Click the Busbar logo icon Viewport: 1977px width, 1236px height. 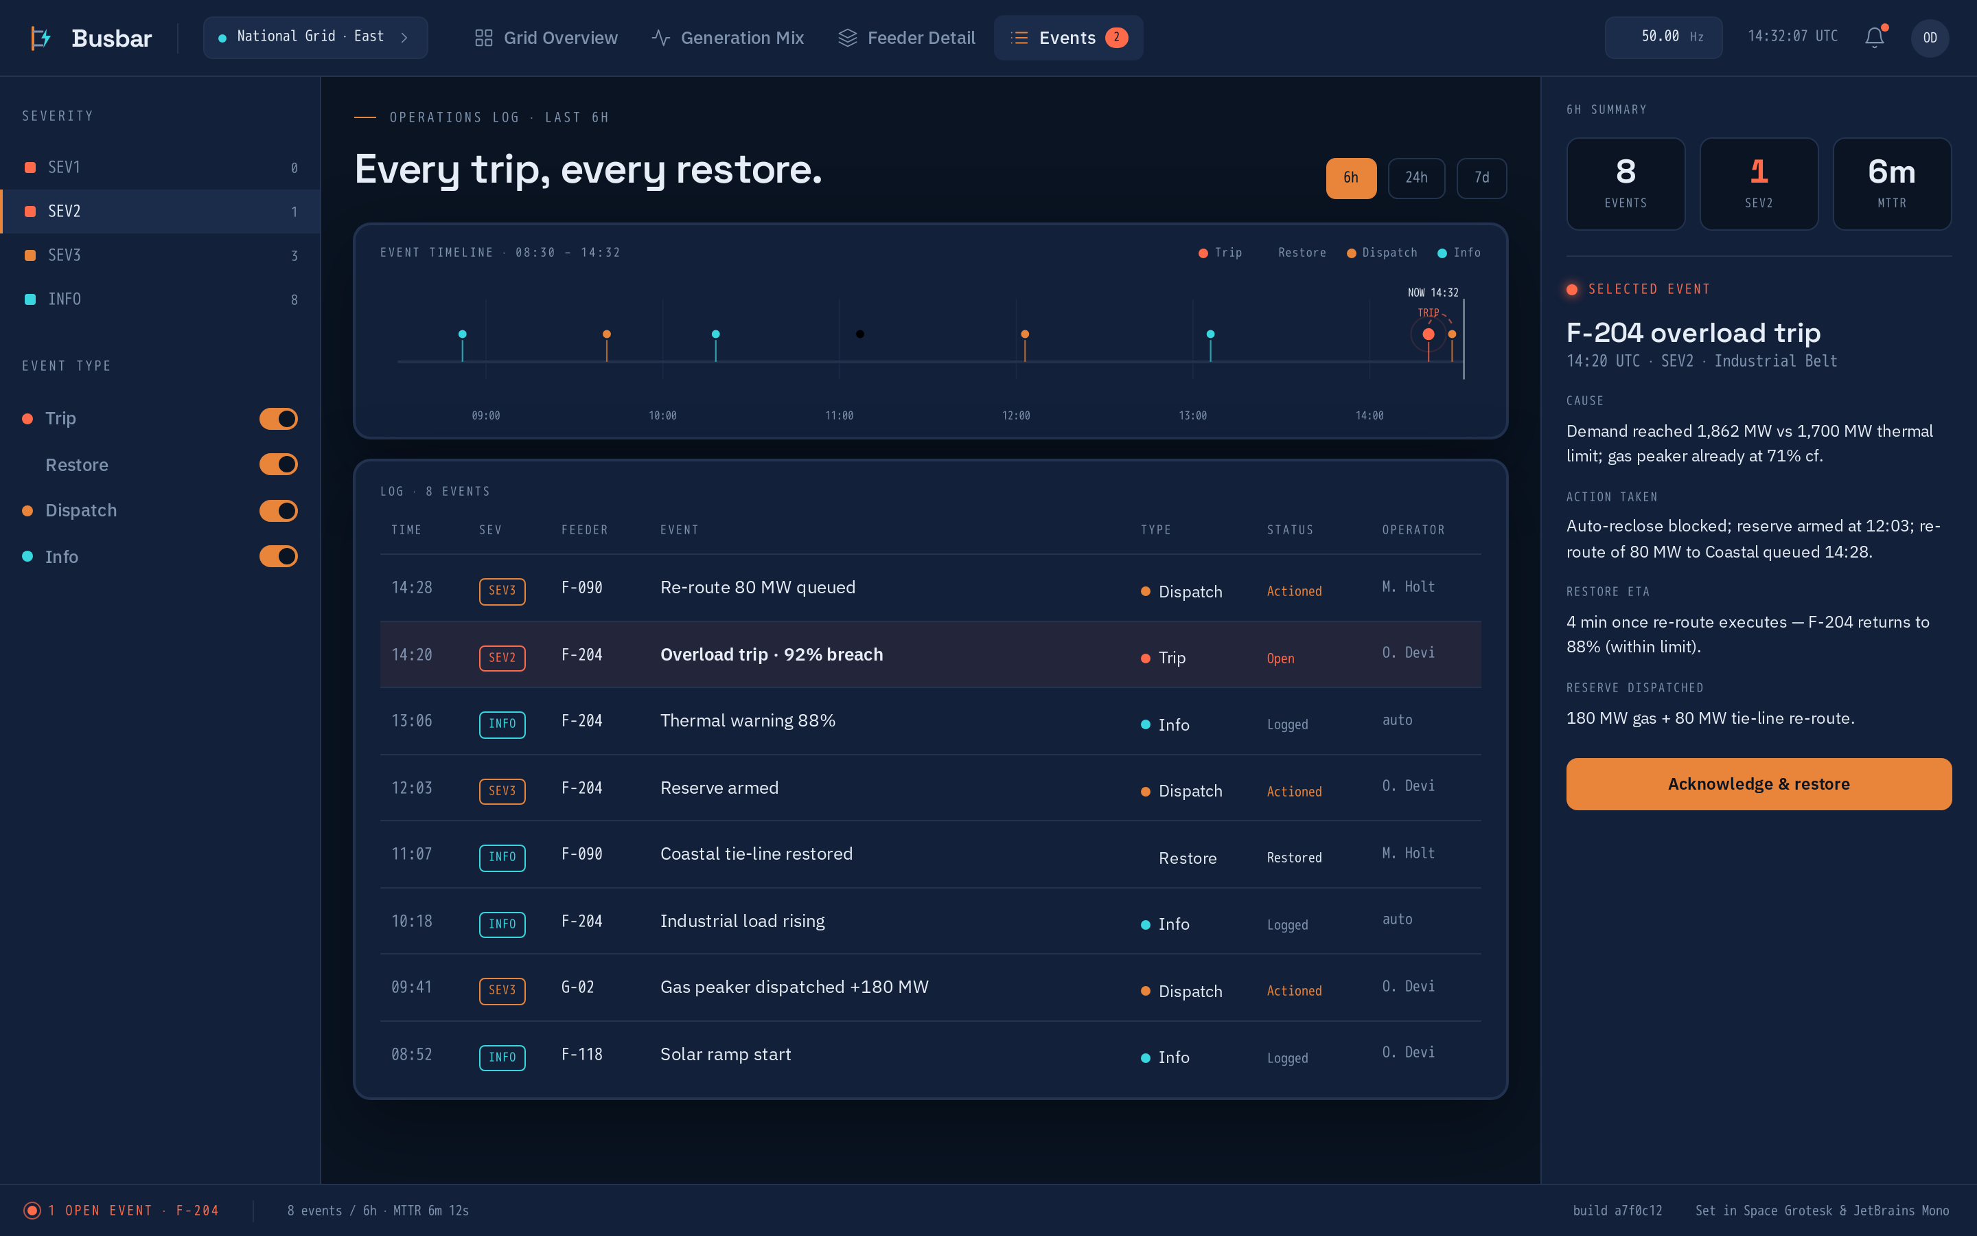pyautogui.click(x=41, y=38)
